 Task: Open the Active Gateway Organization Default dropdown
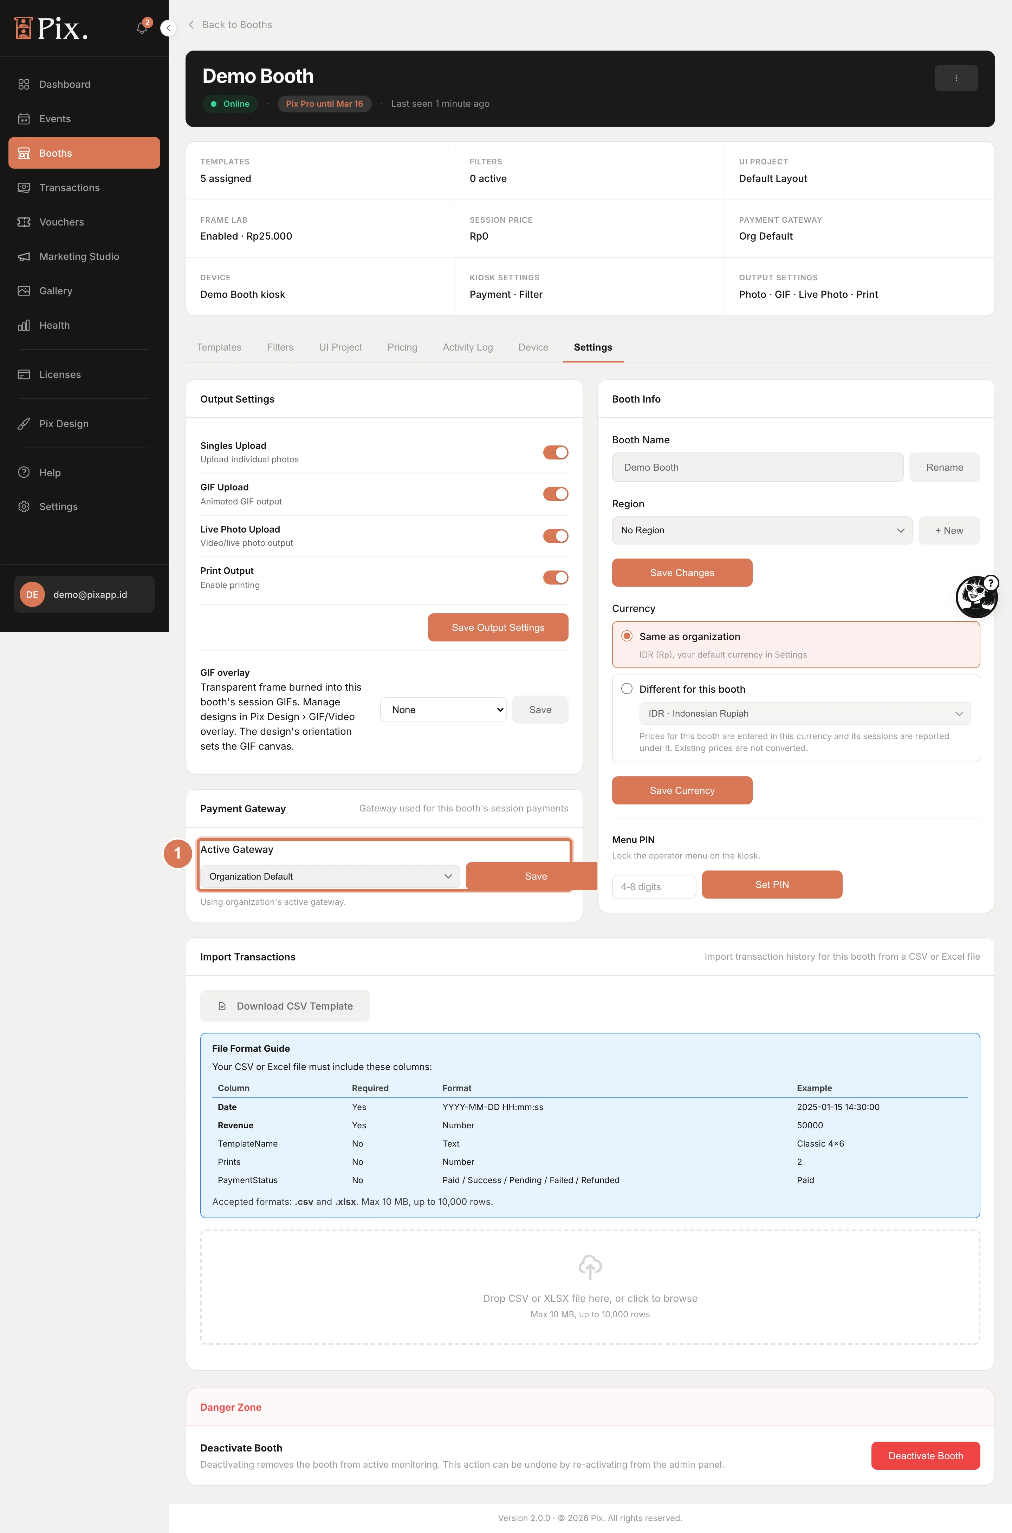tap(330, 876)
